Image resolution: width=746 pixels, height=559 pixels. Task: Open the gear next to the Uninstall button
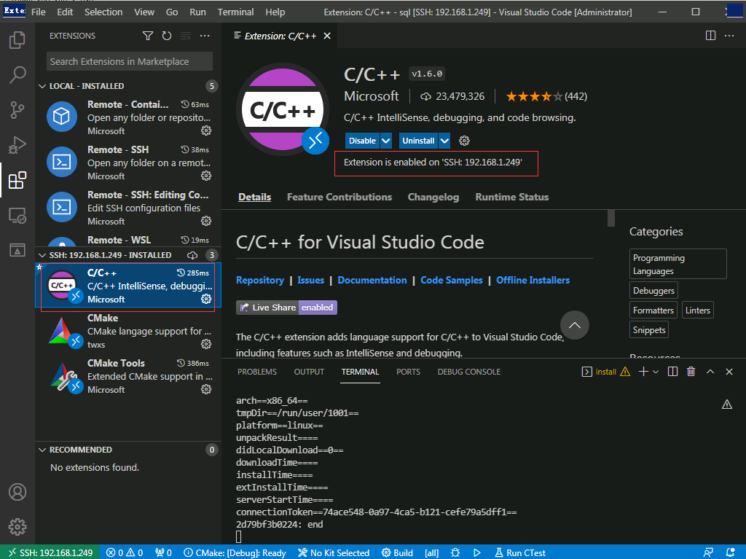click(464, 141)
